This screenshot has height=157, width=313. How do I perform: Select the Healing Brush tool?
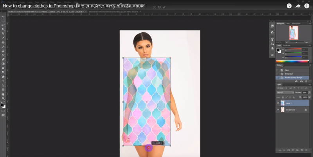coord(3,43)
